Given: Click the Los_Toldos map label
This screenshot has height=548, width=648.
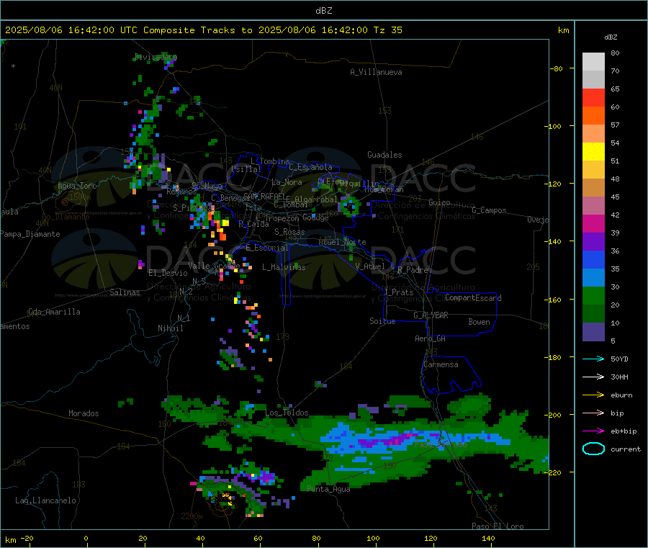Looking at the screenshot, I should pyautogui.click(x=287, y=413).
